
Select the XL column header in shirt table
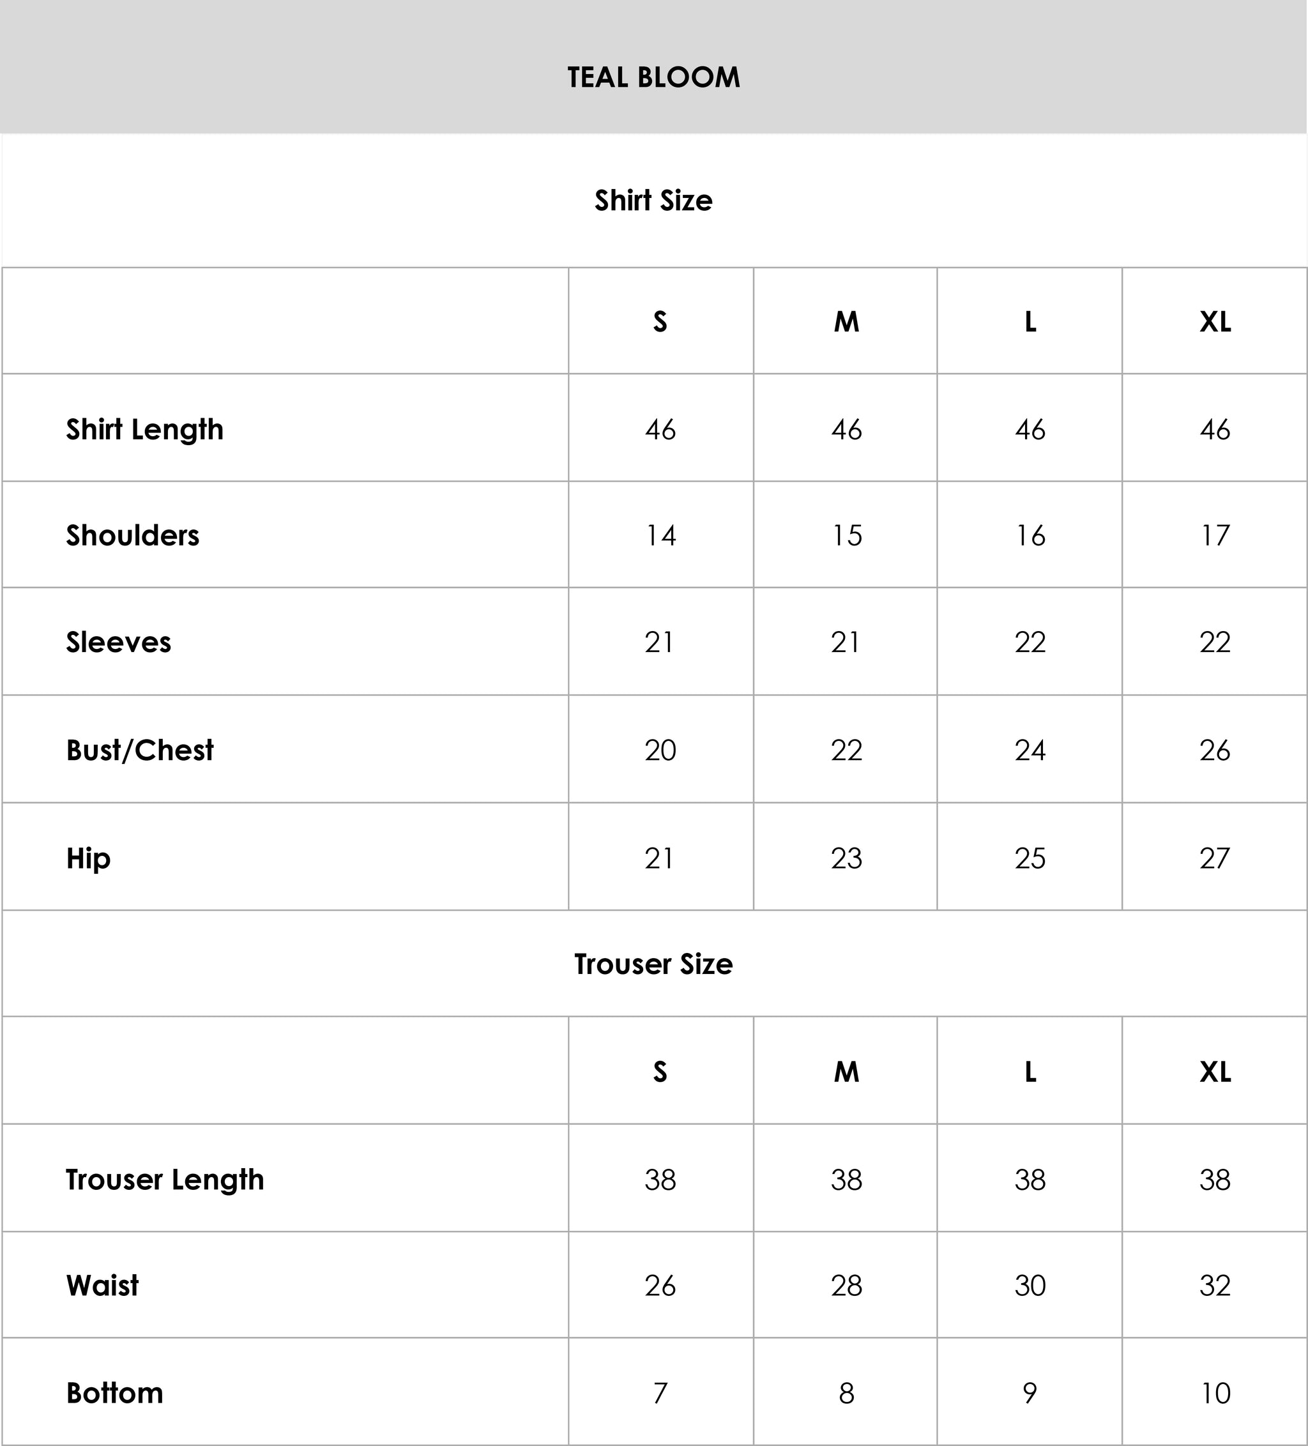(x=1215, y=322)
